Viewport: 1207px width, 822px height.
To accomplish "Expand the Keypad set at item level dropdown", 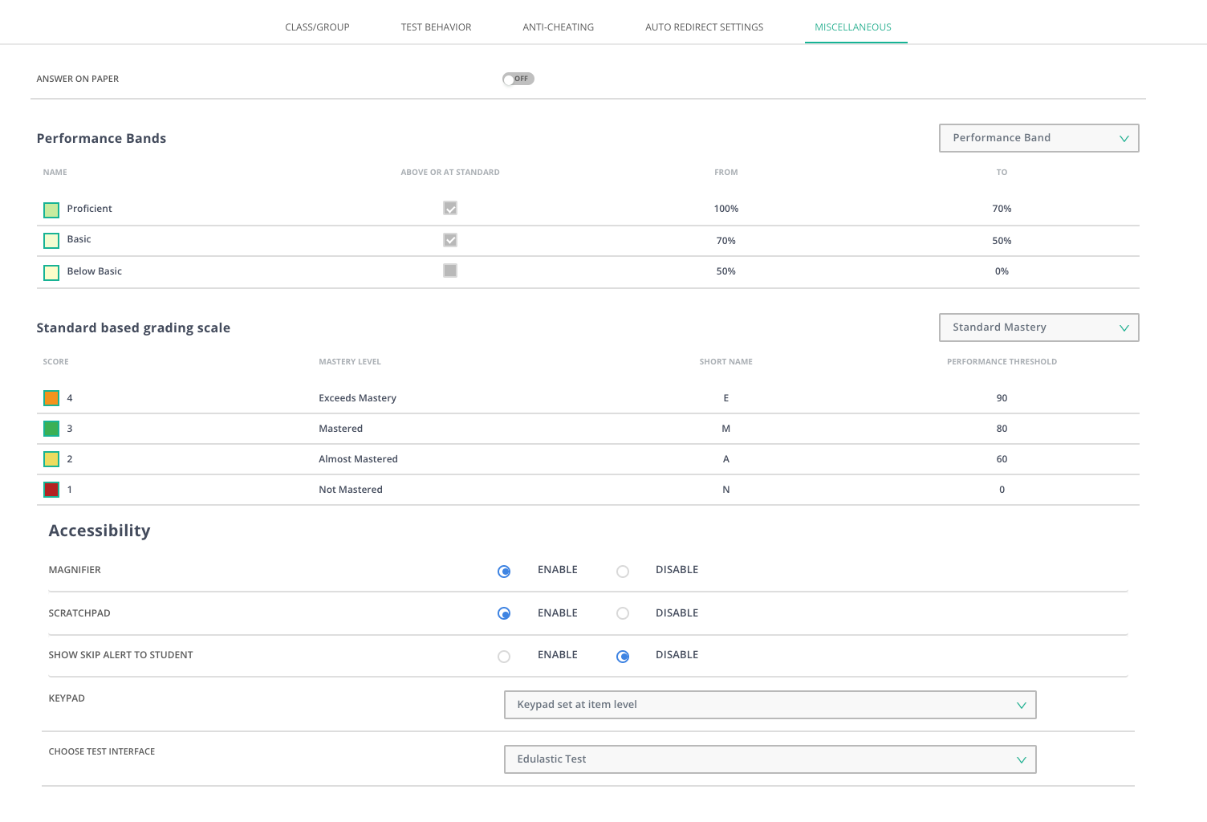I will pos(770,705).
